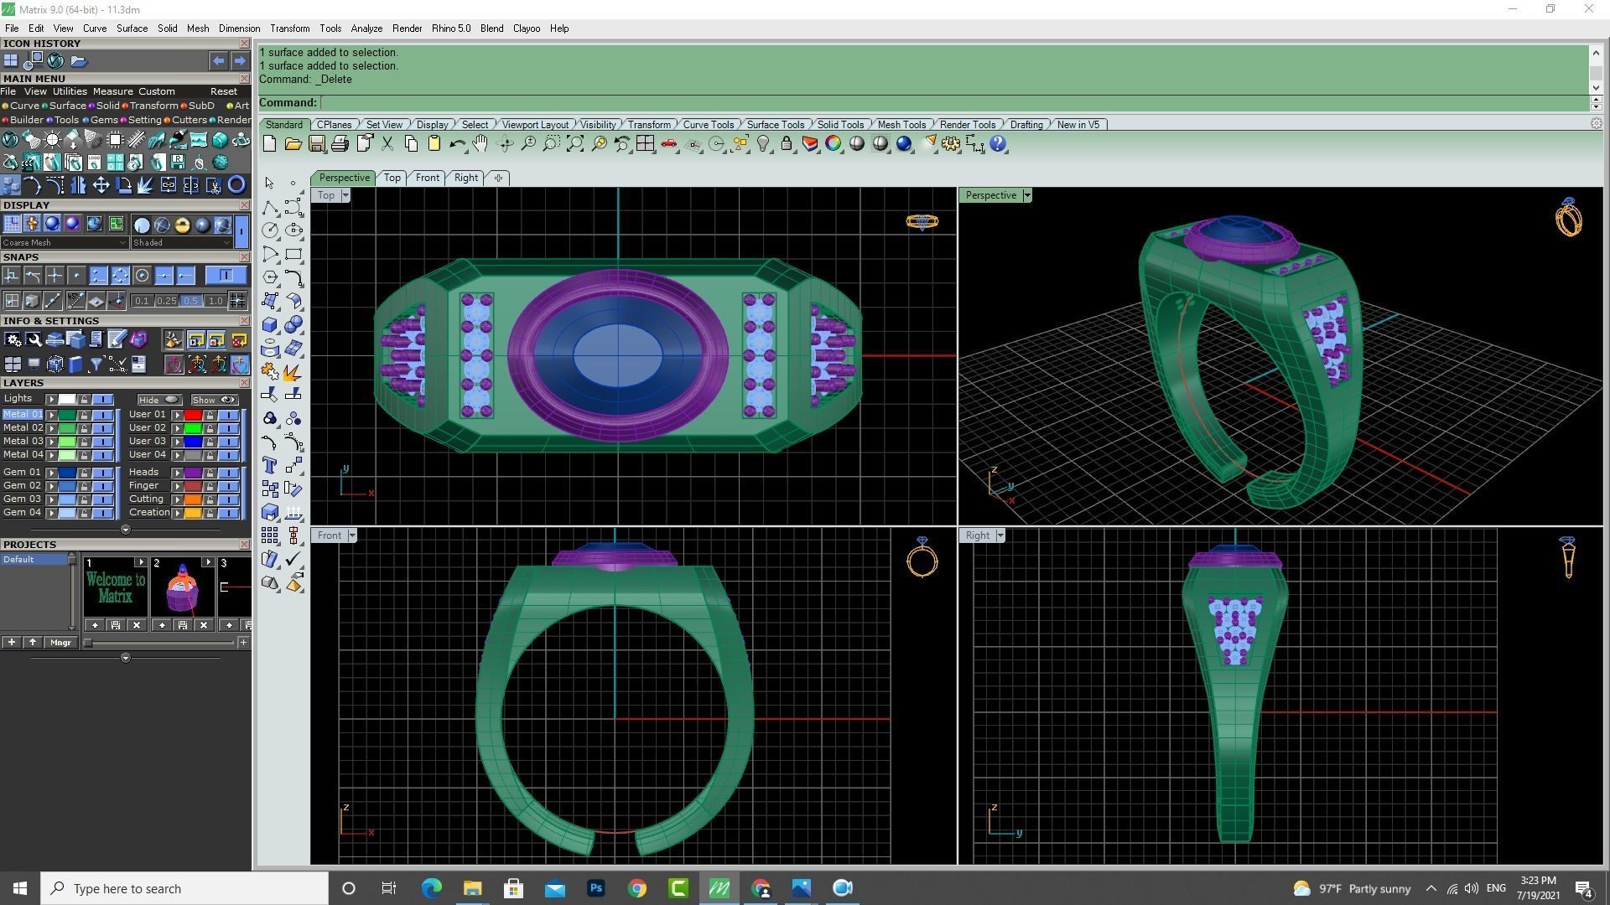
Task: Select the Pan hand tool
Action: point(480,144)
